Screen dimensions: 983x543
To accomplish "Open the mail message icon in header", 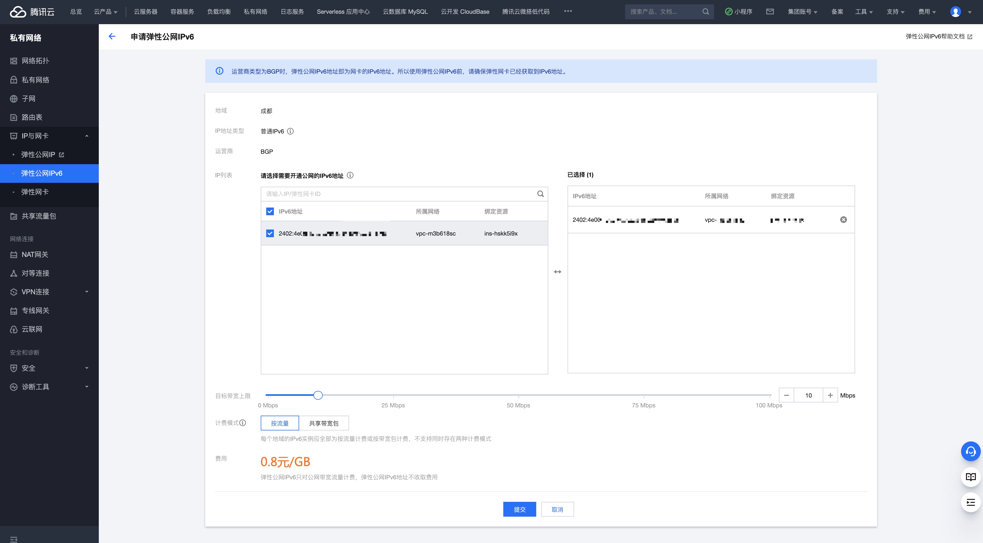I will (x=770, y=12).
